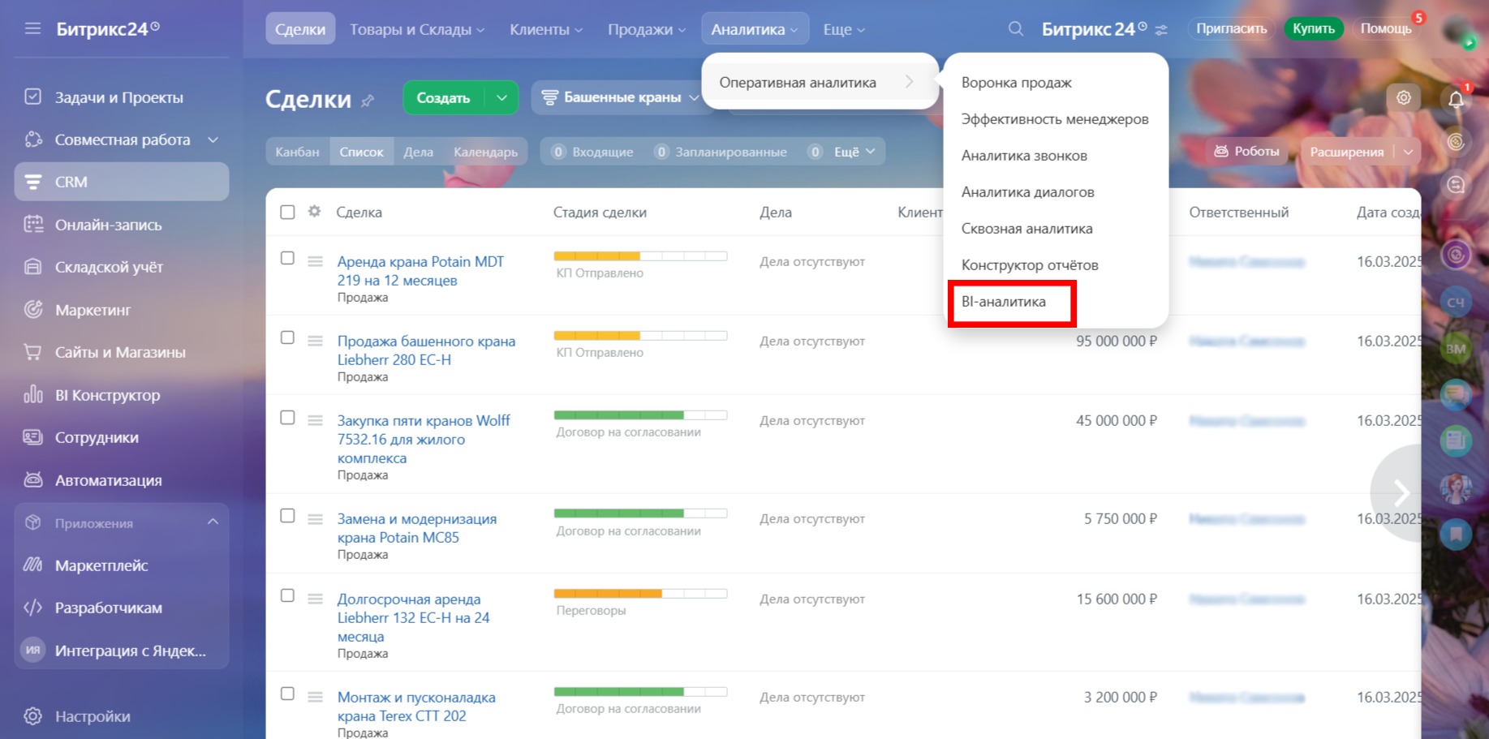The width and height of the screenshot is (1489, 739).
Task: Open the notifications bell icon
Action: click(1456, 100)
